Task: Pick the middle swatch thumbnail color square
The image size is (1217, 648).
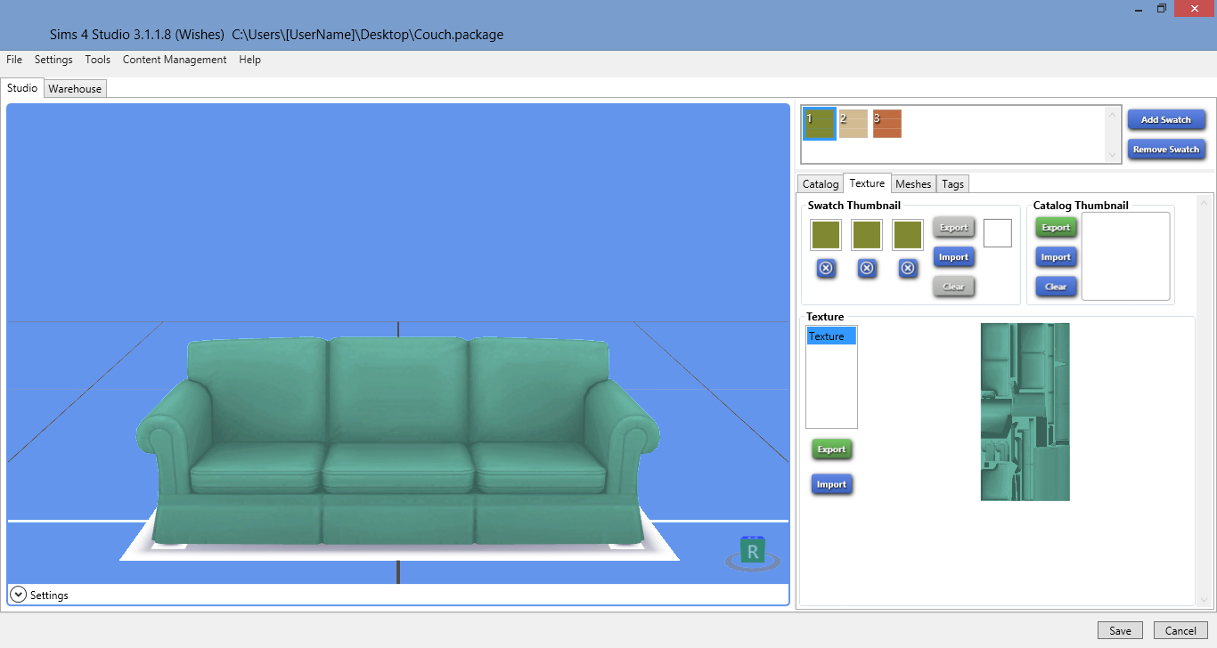Action: (x=867, y=235)
